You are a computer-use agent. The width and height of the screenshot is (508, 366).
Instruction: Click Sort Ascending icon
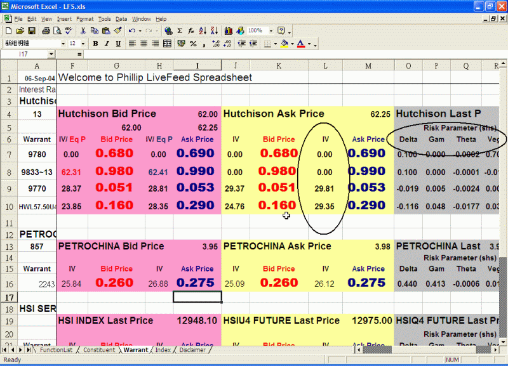pyautogui.click(x=202, y=30)
